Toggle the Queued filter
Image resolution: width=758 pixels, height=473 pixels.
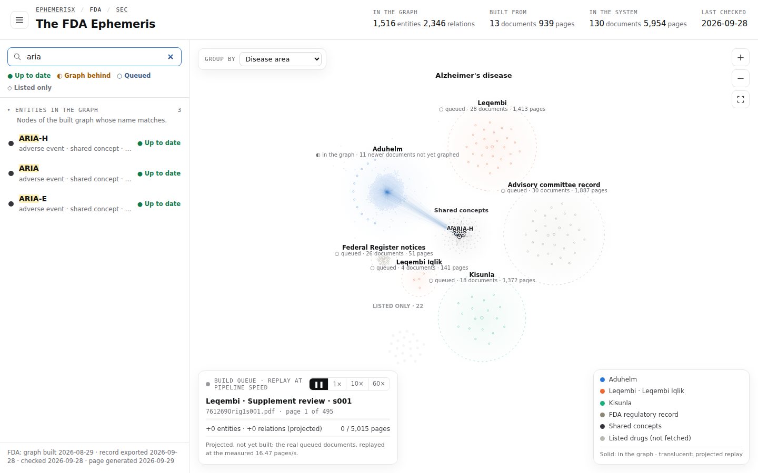(134, 76)
